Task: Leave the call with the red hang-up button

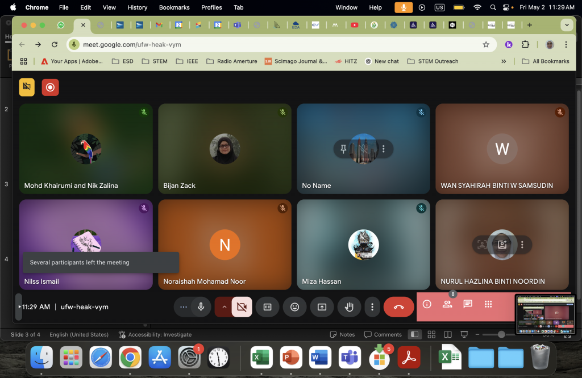Action: click(x=398, y=307)
